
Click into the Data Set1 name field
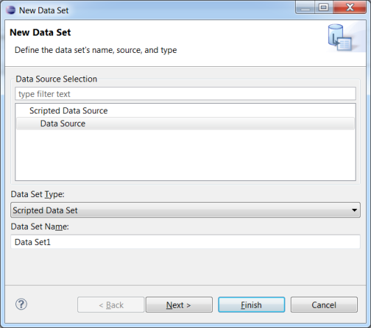coord(185,242)
